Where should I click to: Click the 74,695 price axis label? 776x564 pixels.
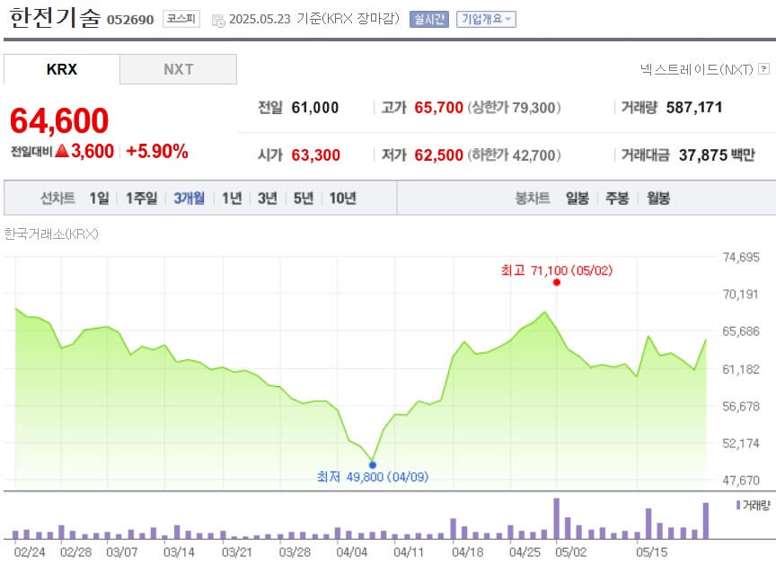click(741, 257)
